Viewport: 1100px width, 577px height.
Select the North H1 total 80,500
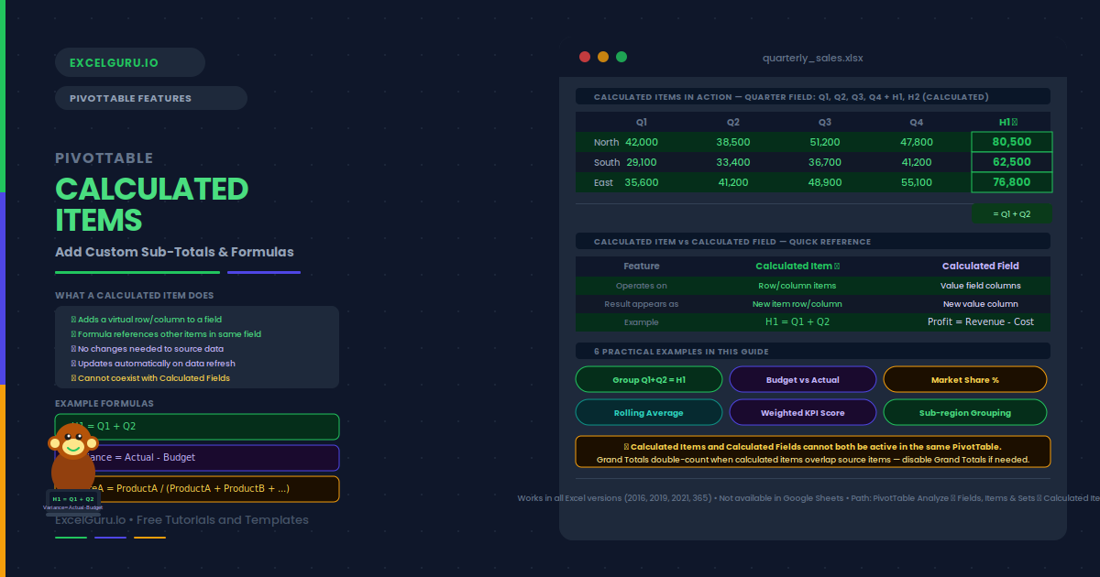point(1012,142)
